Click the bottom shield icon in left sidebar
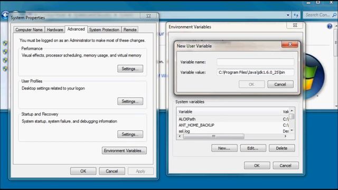 (x=5, y=69)
